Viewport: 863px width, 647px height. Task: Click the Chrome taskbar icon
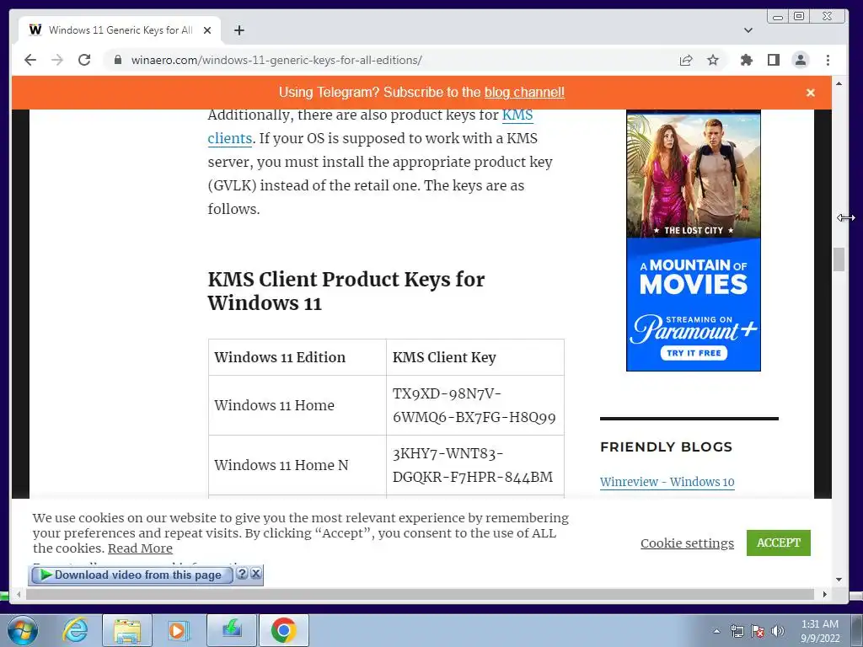[283, 630]
